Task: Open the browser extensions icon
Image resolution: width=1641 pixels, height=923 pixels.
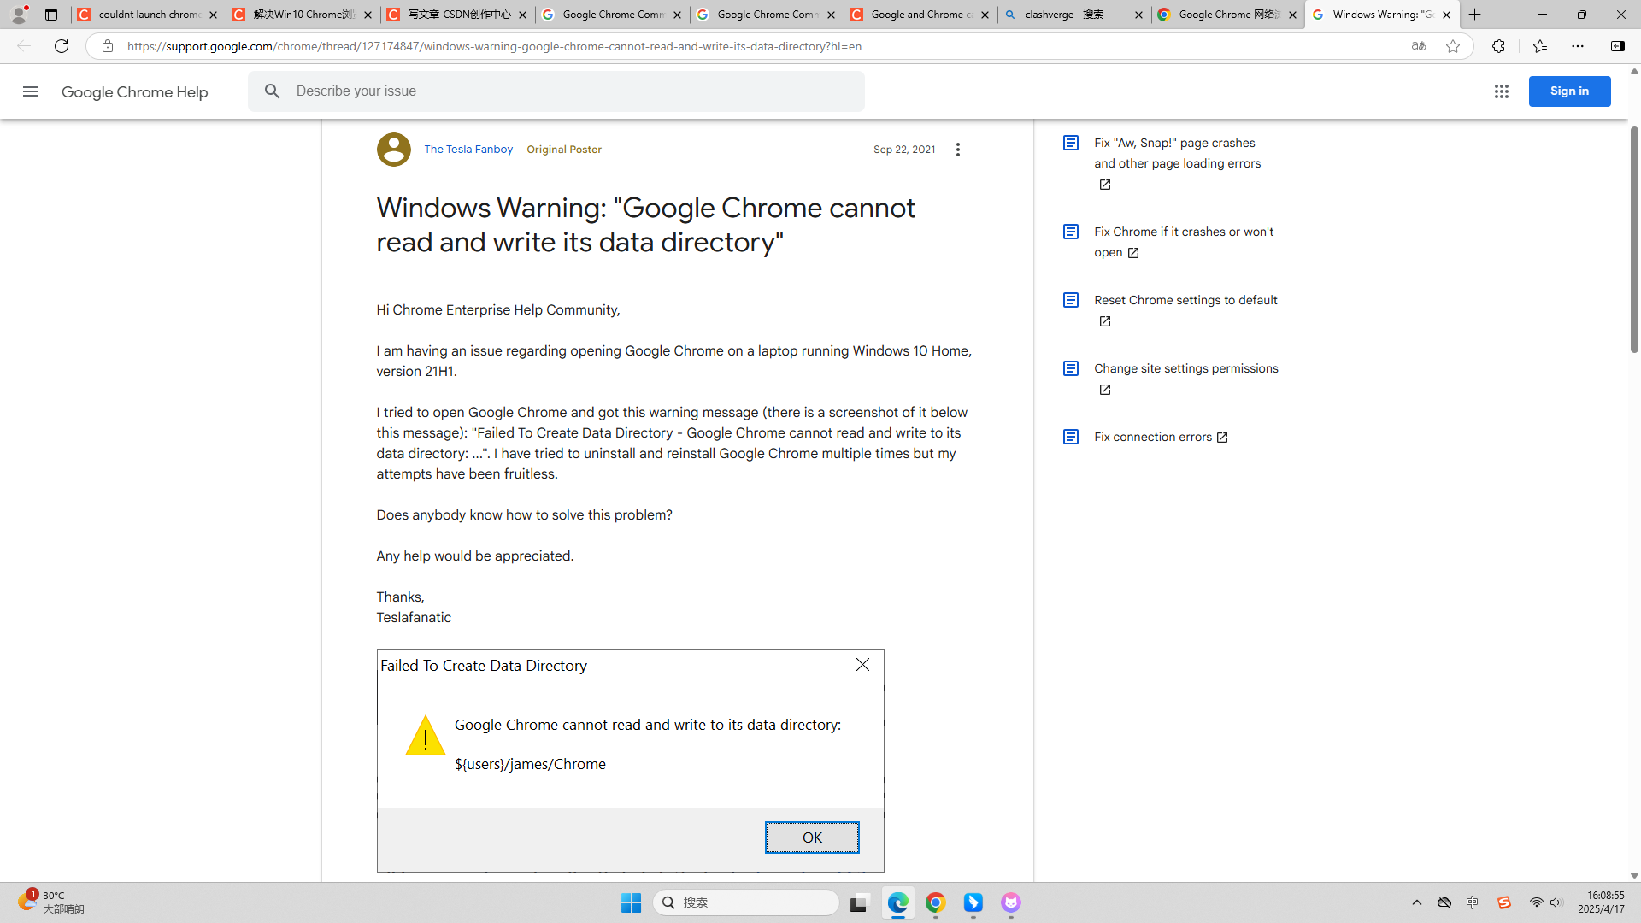Action: (1498, 46)
